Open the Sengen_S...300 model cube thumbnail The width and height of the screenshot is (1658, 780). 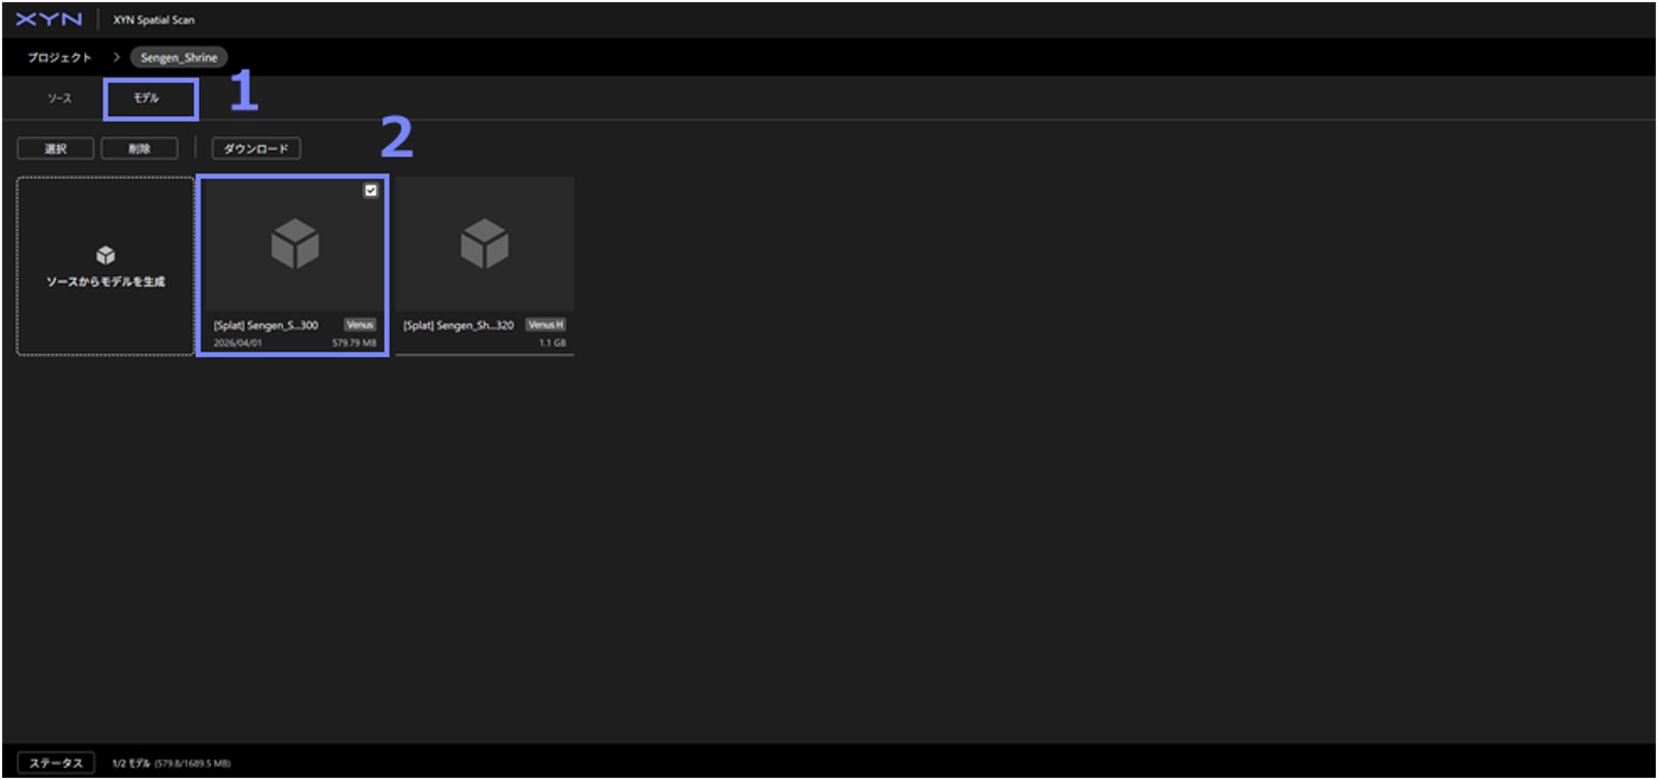(295, 244)
